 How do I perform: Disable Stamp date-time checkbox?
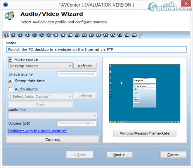(x=10, y=81)
